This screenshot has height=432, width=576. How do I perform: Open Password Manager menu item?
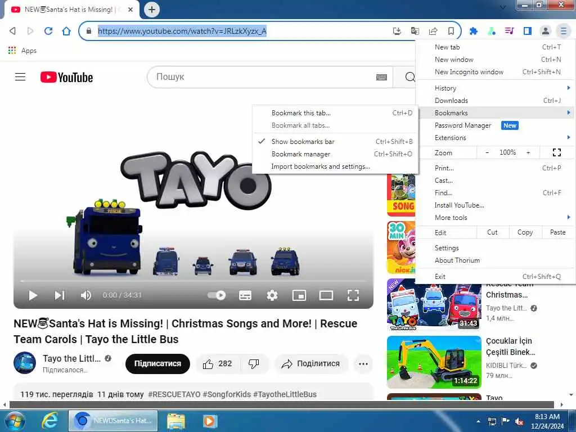tap(496, 125)
